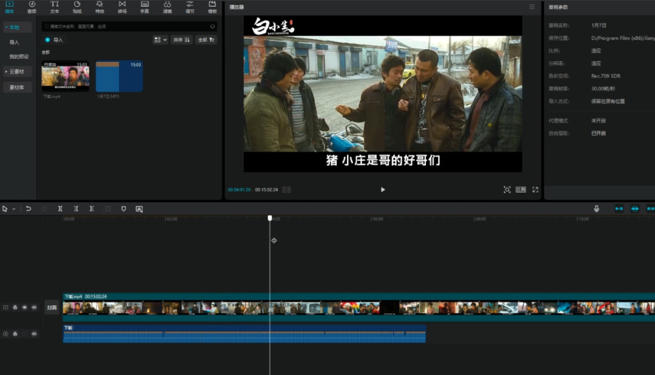Select 我的预设 in the sidebar
655x375 pixels.
point(19,56)
